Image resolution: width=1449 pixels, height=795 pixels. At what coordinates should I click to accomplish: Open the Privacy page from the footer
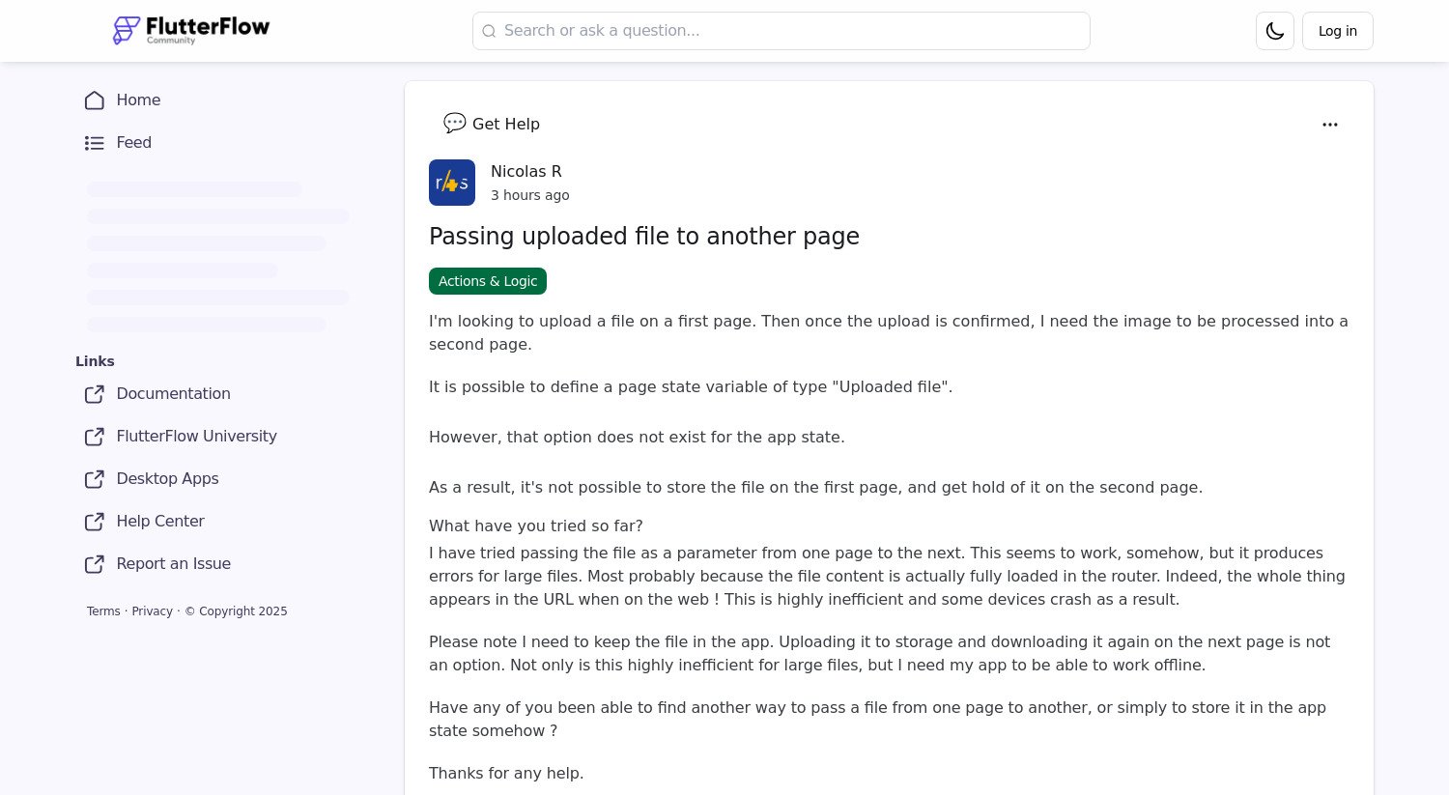coord(152,610)
